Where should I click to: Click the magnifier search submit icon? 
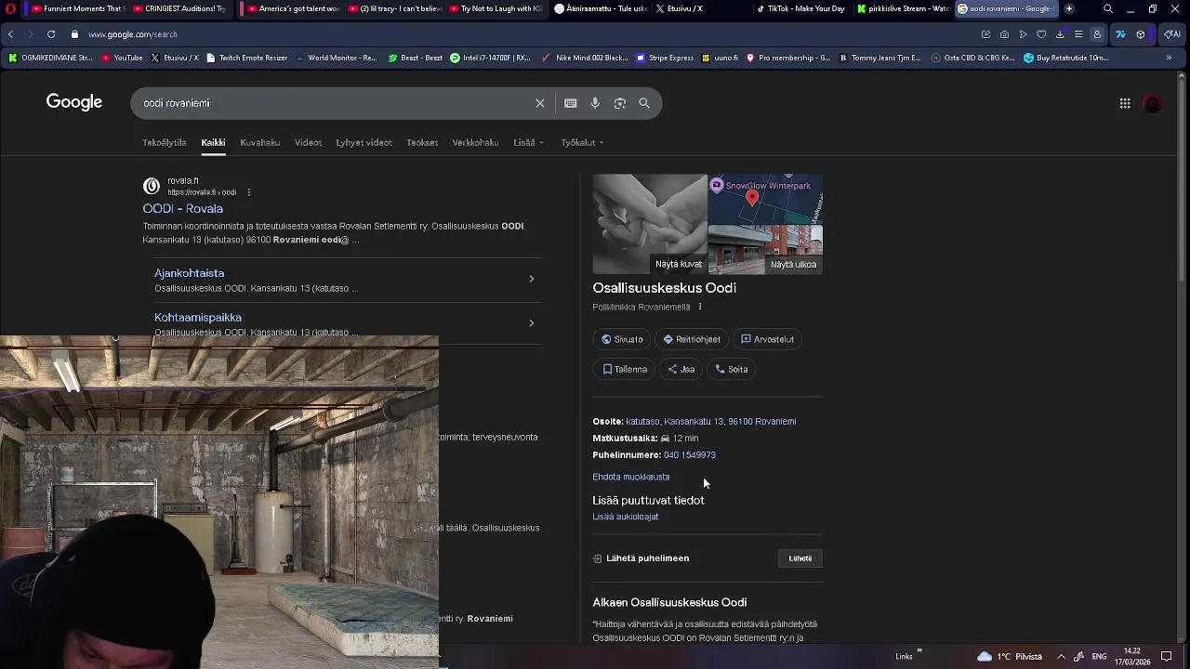pyautogui.click(x=644, y=103)
